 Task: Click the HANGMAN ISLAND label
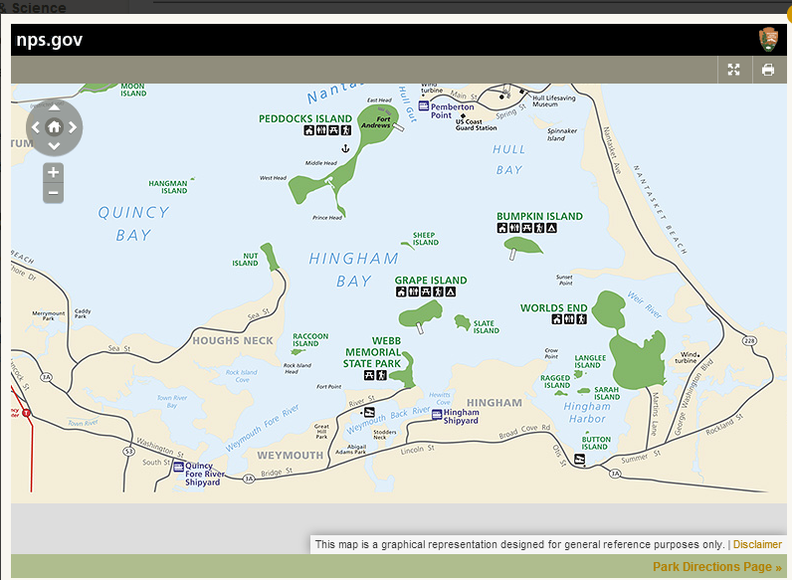pos(168,187)
